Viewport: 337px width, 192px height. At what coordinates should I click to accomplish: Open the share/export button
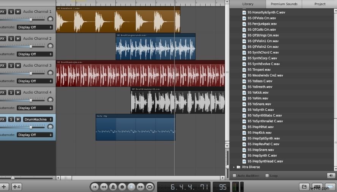(304, 187)
